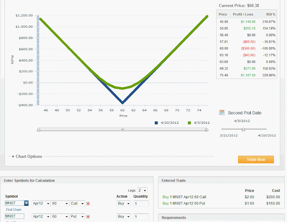Screen dimensions: 287x222
Task: Expand the Chart Options section
Action: (x=27, y=157)
